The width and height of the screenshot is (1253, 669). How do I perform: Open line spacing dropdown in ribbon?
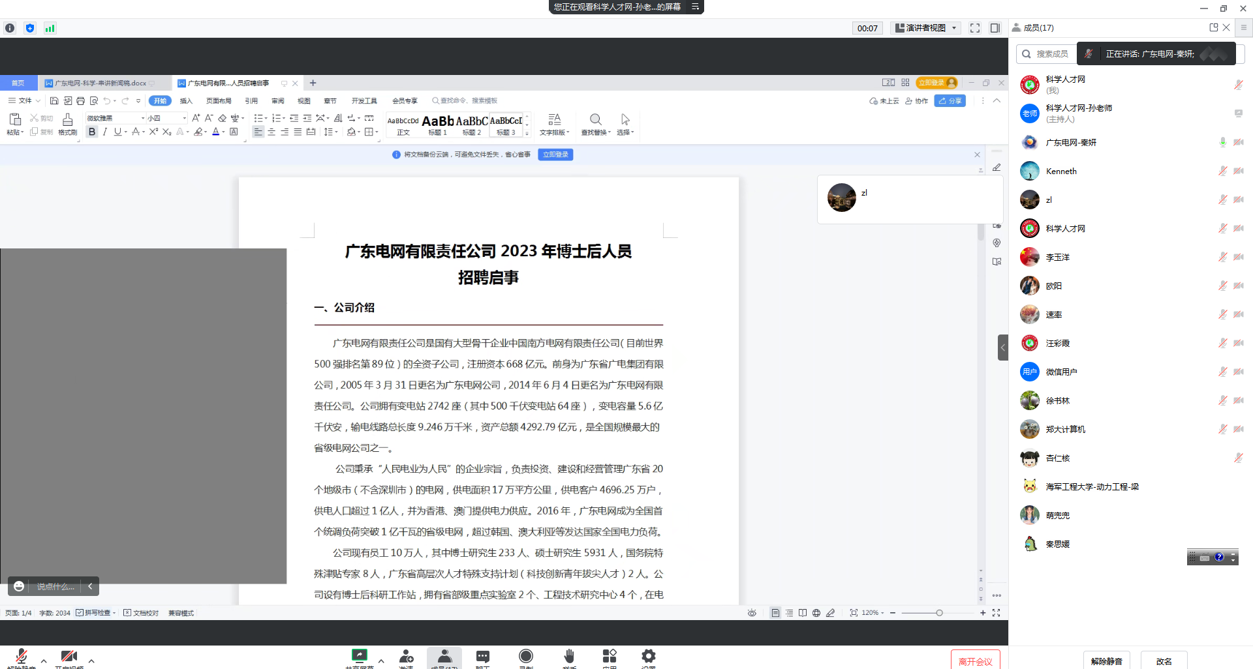330,132
